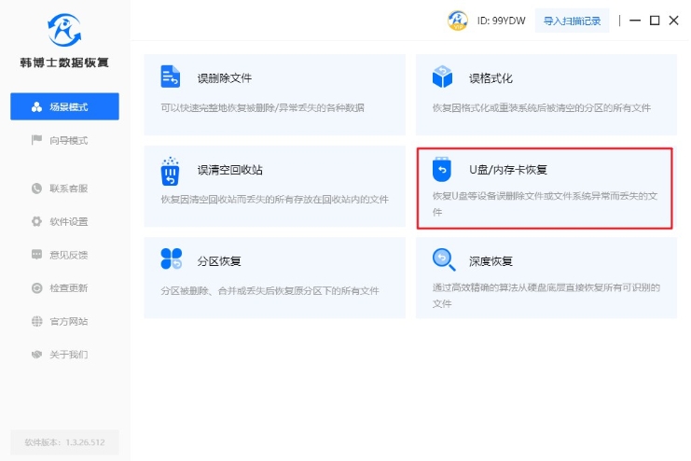The height and width of the screenshot is (461, 691).
Task: Select the 深度恢复 magnifier icon
Action: tap(442, 259)
